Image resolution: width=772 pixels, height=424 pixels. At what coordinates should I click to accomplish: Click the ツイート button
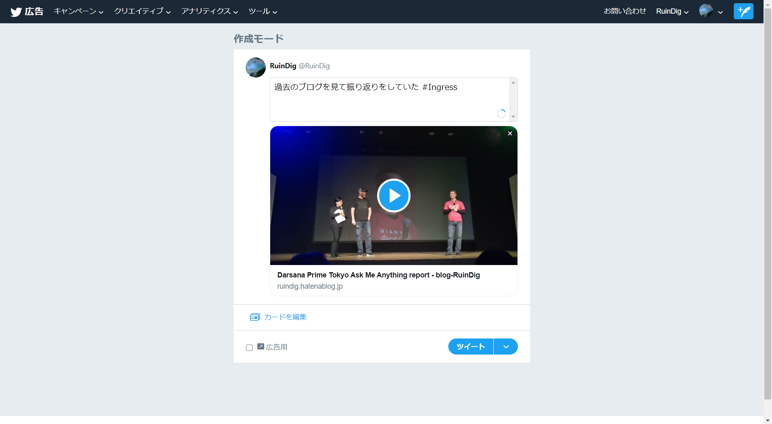tap(471, 347)
